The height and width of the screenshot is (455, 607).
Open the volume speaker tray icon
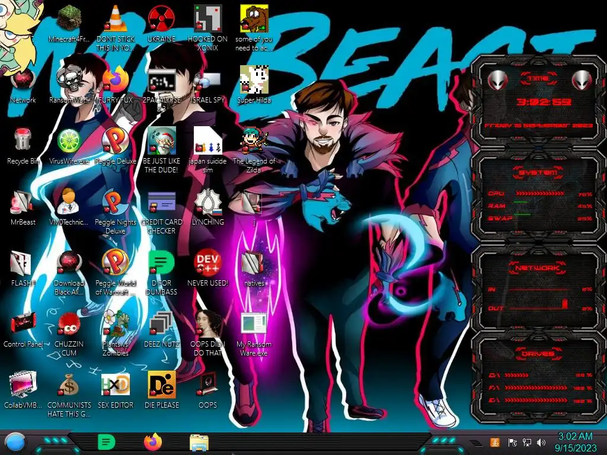[541, 442]
